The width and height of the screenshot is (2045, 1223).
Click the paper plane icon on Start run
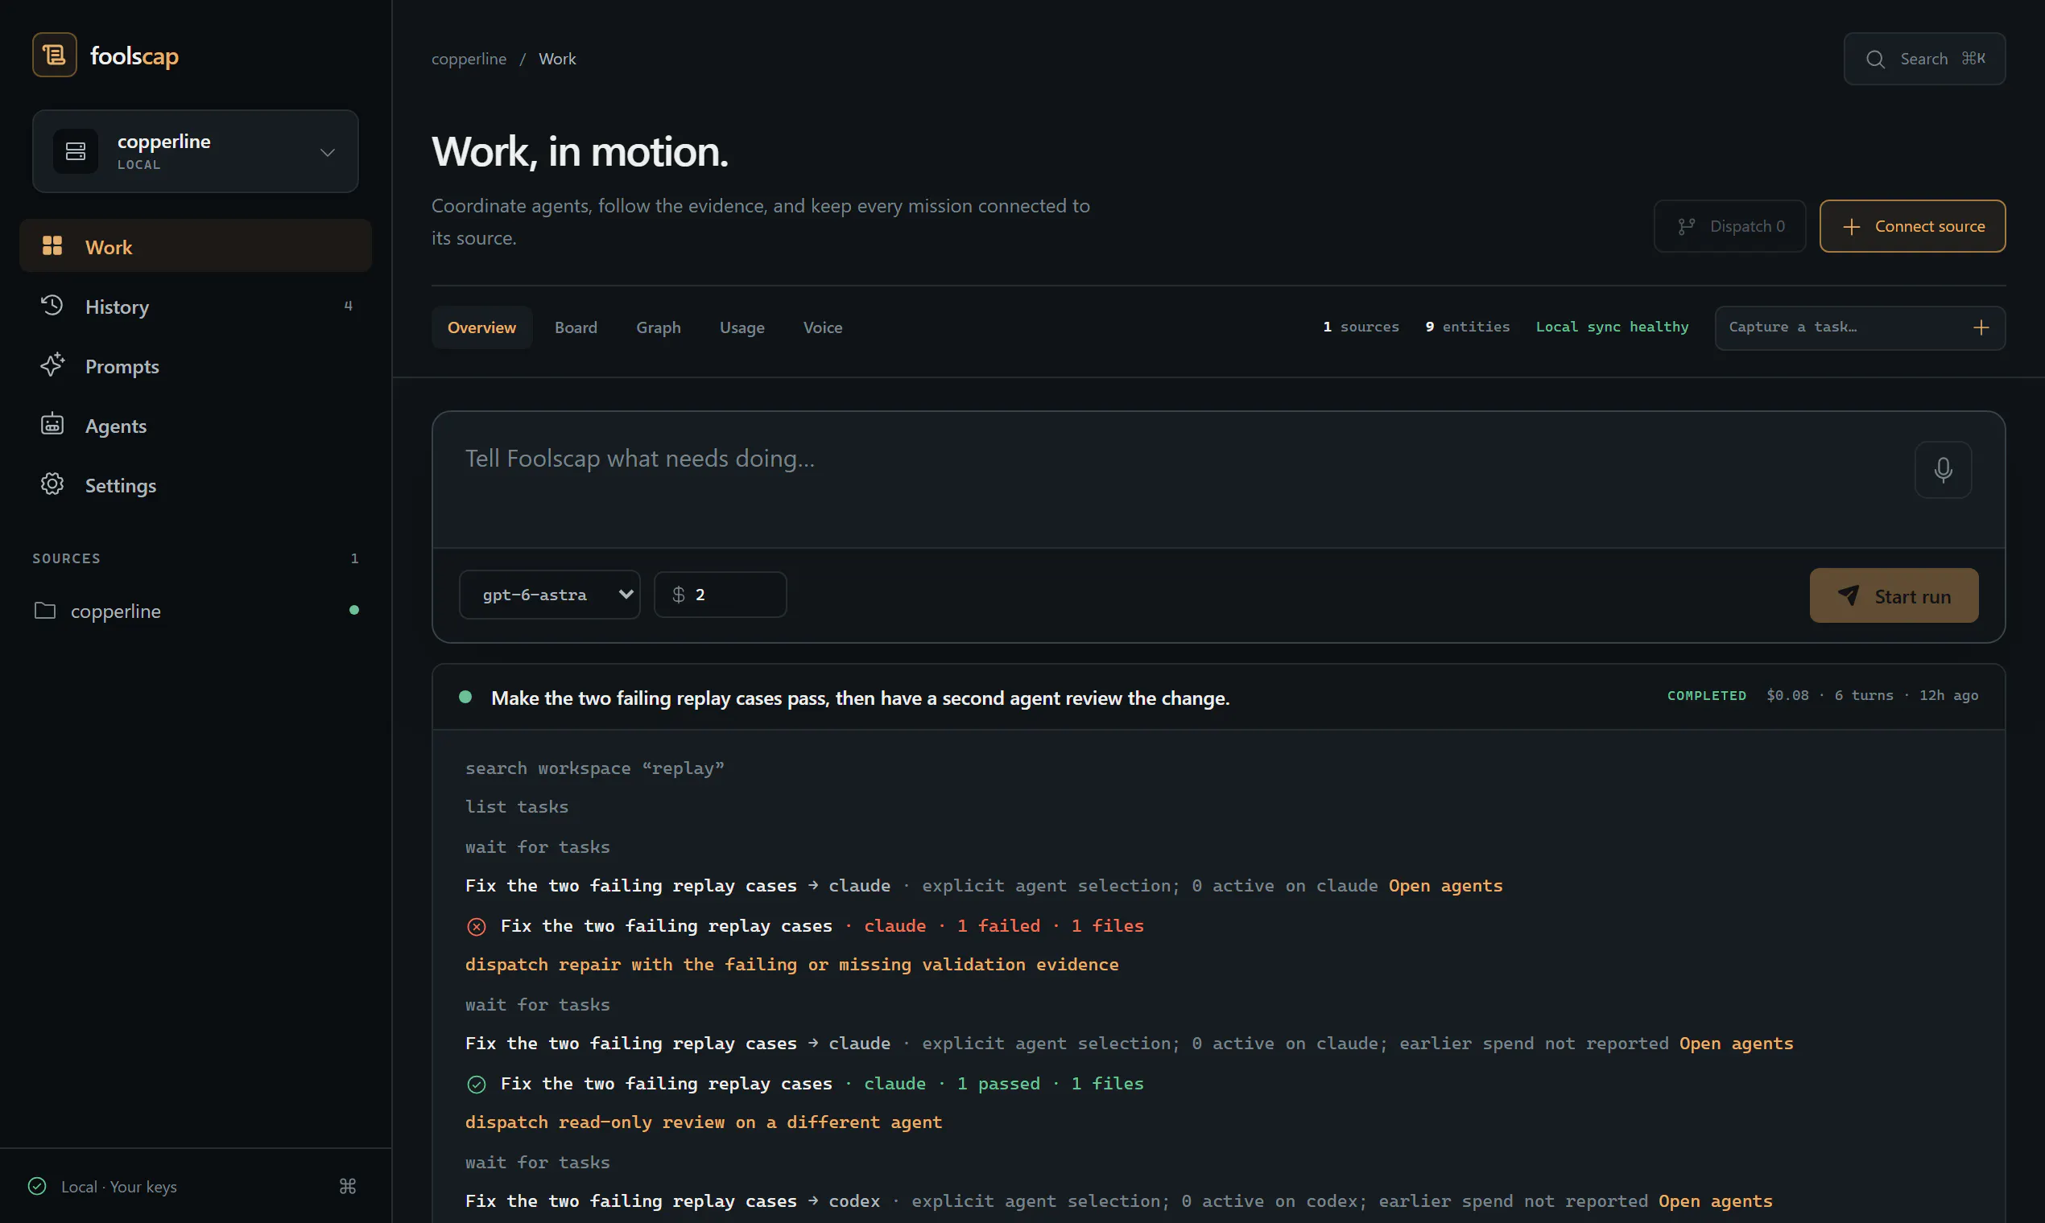tap(1848, 595)
